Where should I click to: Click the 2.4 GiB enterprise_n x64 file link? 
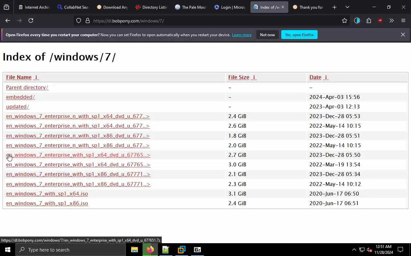(x=78, y=116)
